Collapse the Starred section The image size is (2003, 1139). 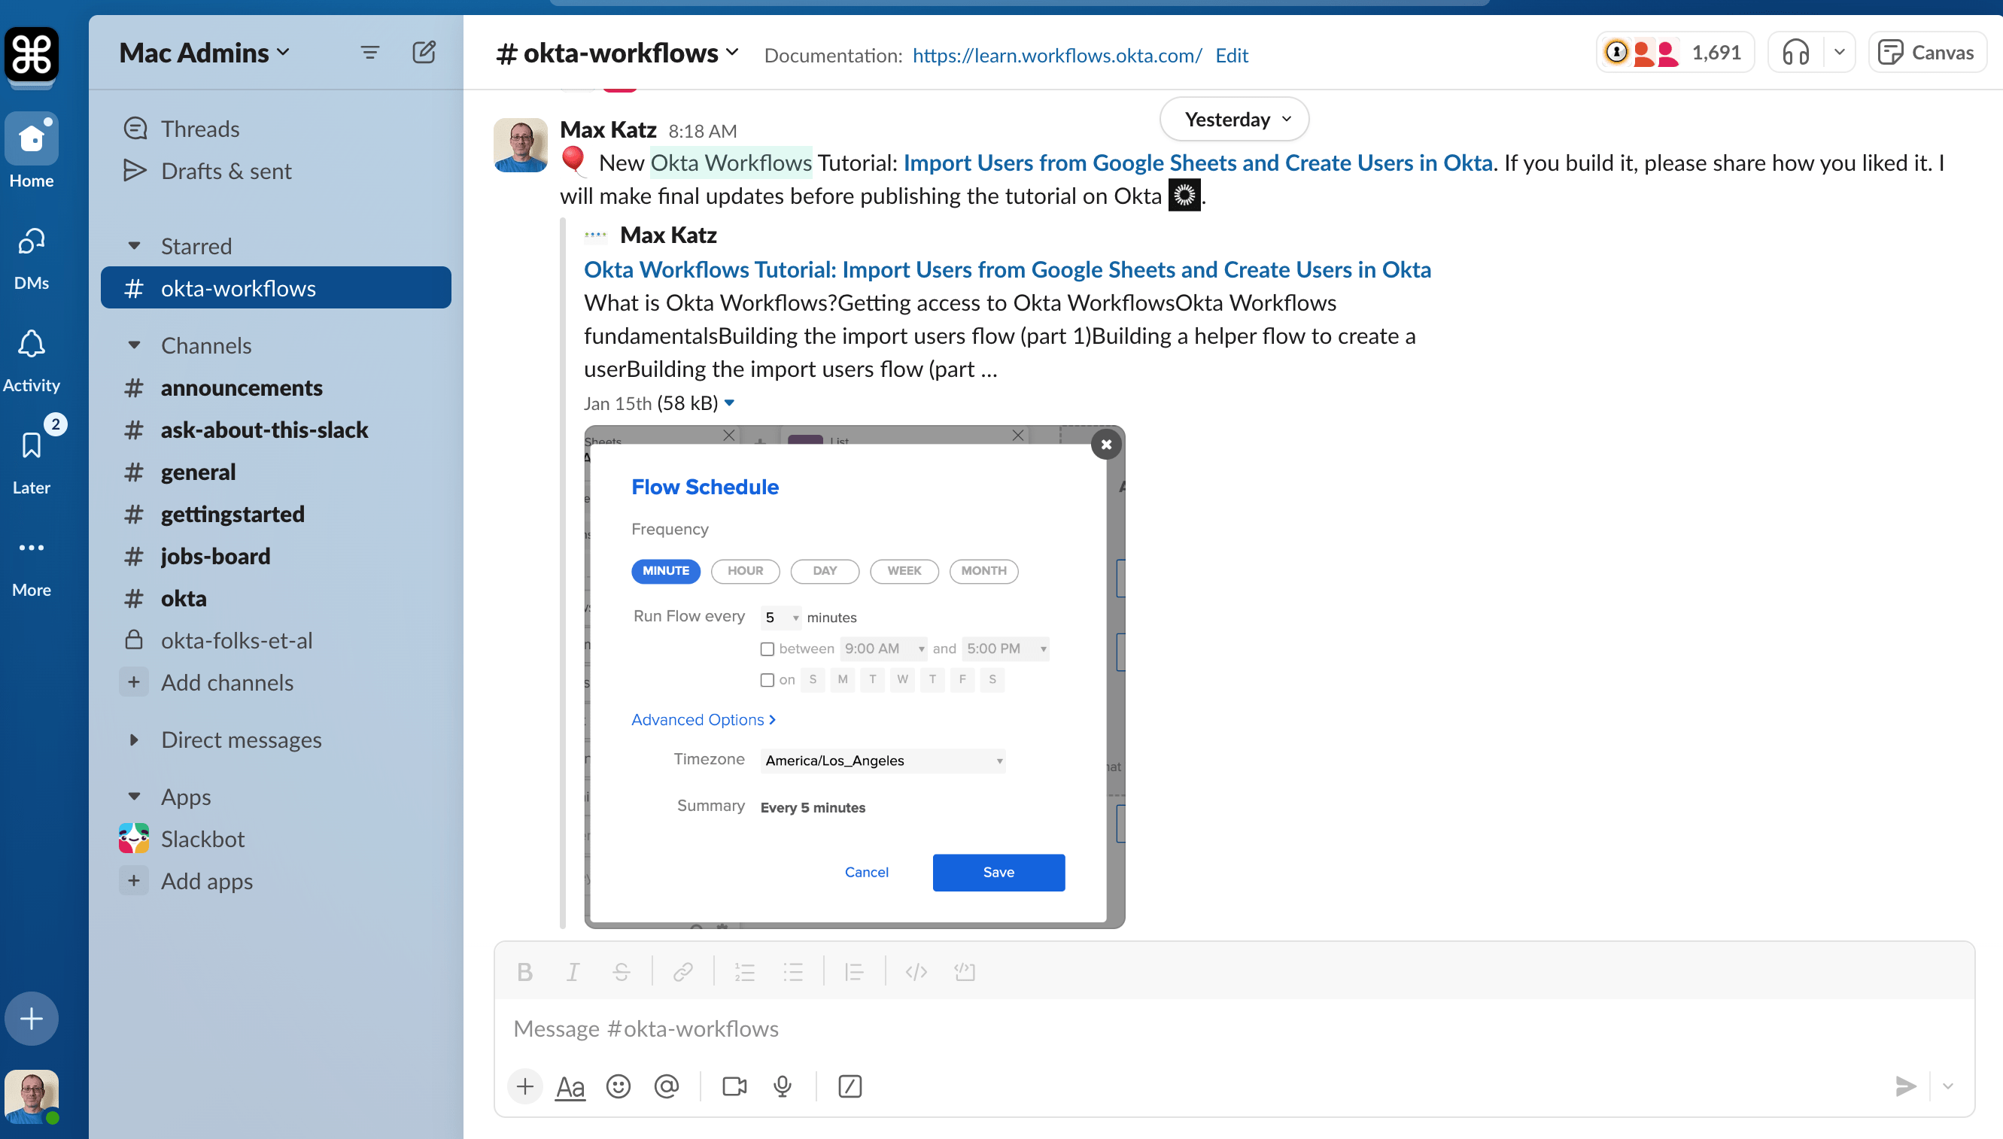click(x=135, y=246)
